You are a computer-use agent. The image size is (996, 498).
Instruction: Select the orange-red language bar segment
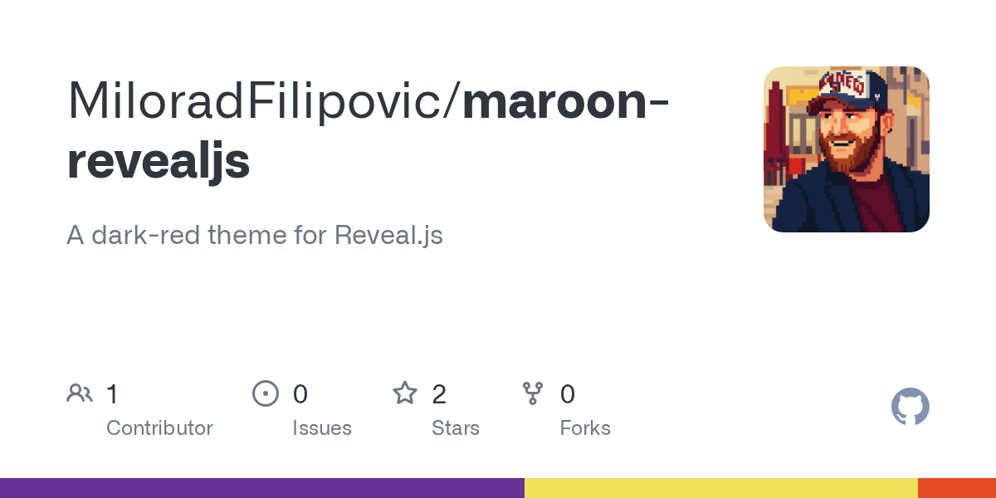957,488
